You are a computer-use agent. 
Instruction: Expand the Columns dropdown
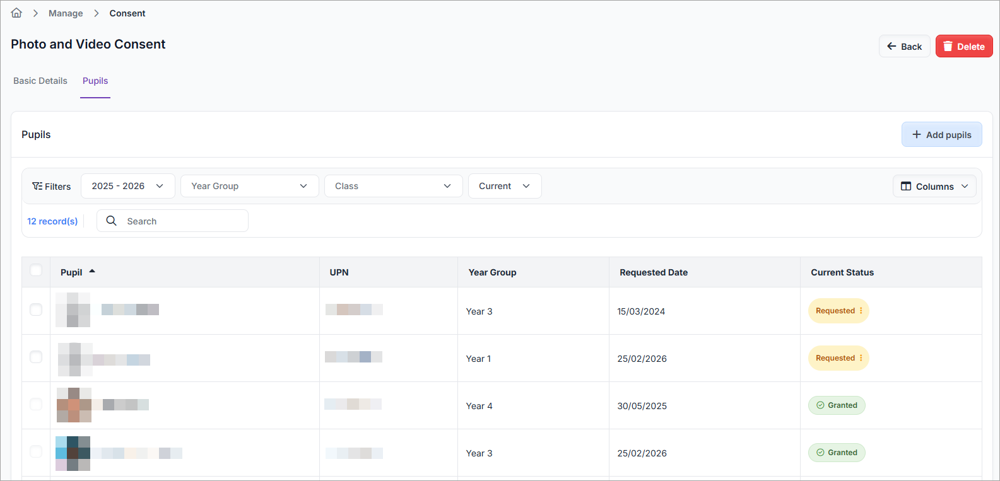point(934,187)
